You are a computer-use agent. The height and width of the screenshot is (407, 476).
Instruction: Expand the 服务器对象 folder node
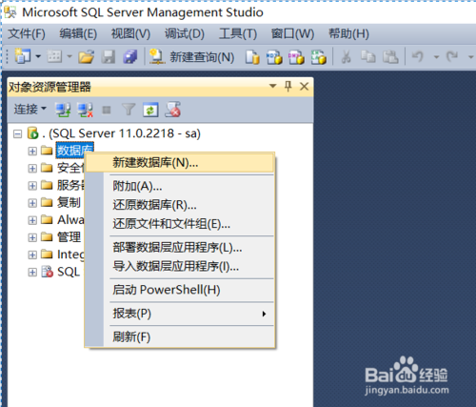(x=32, y=186)
